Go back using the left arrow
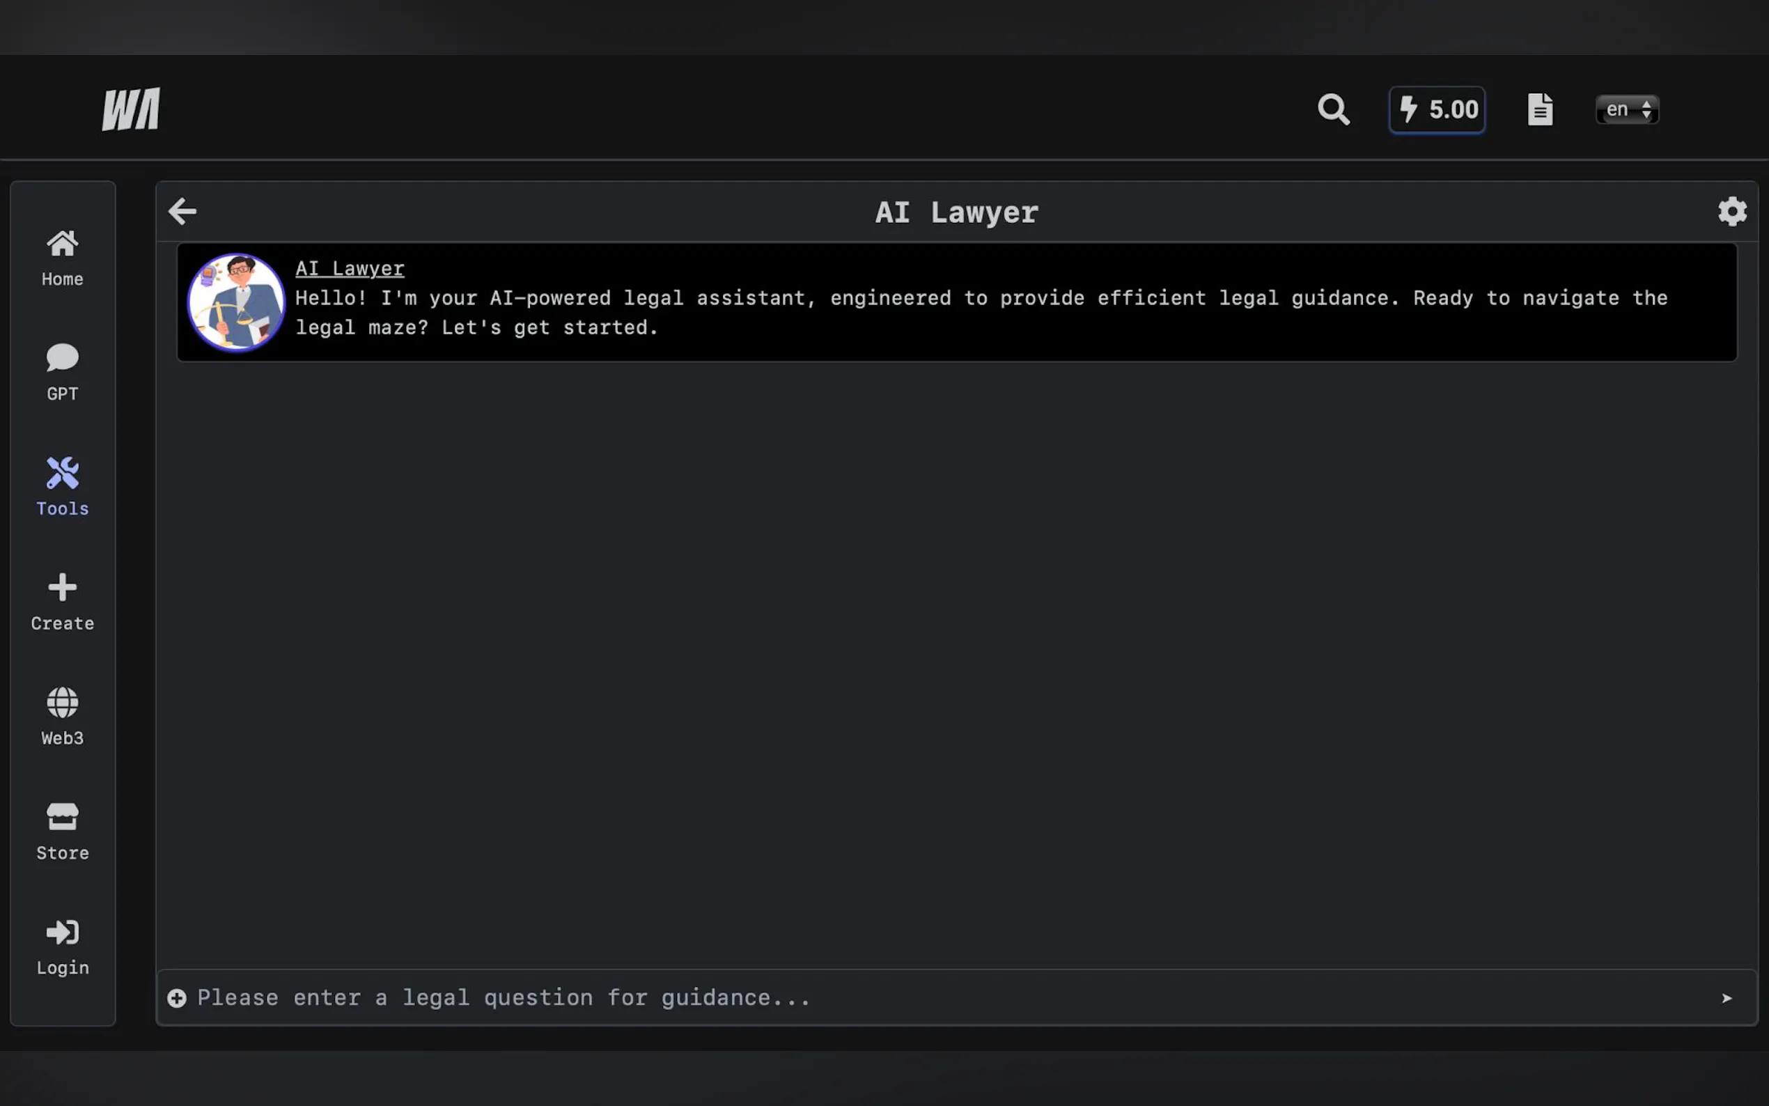The image size is (1769, 1106). point(182,212)
